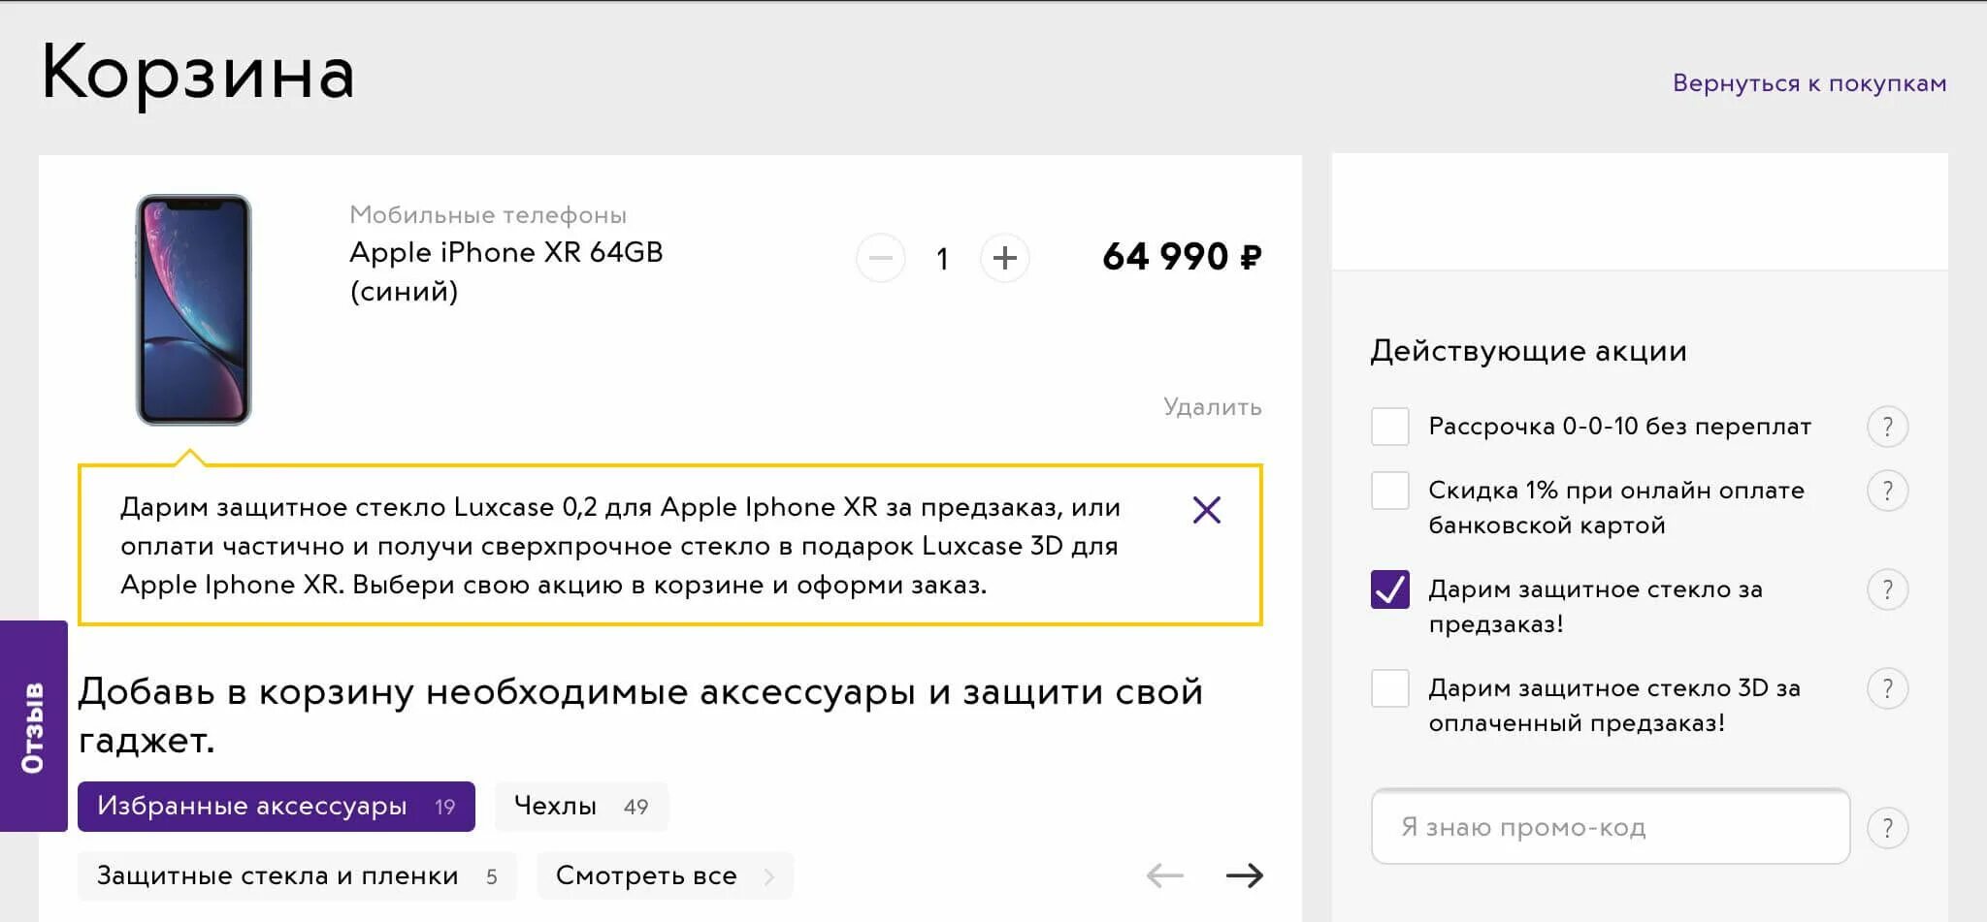Screen dimensions: 1987x922
Task: Click Вернуться к покупкам link
Action: (1809, 83)
